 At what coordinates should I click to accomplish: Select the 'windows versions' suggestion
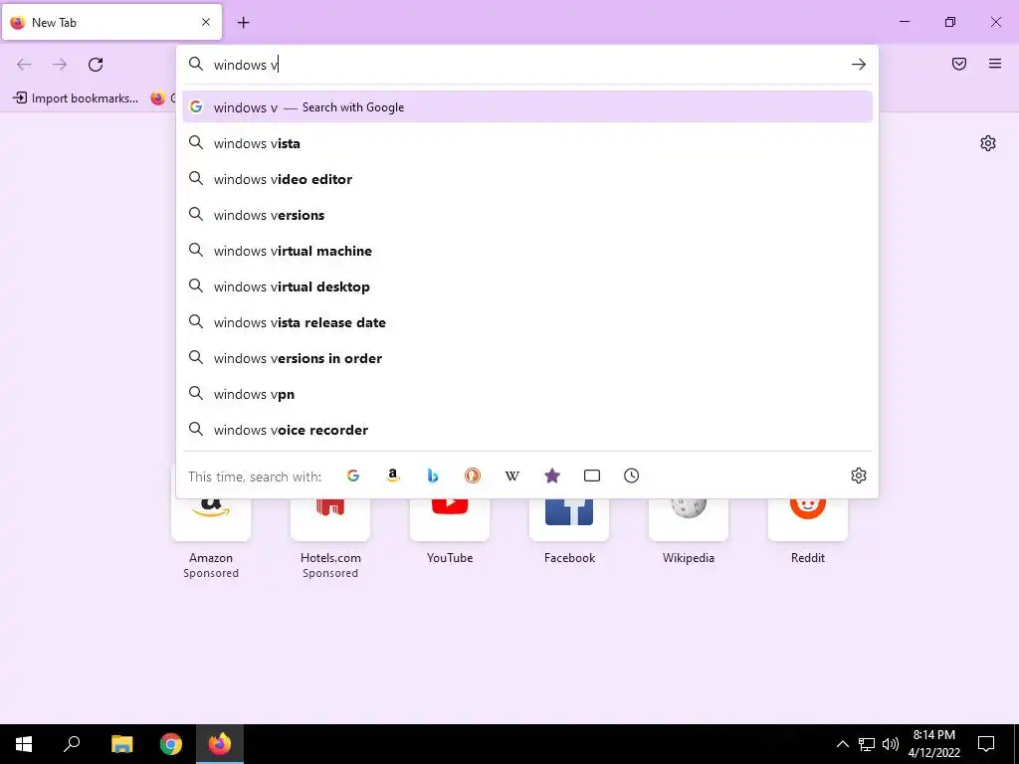[x=527, y=215]
